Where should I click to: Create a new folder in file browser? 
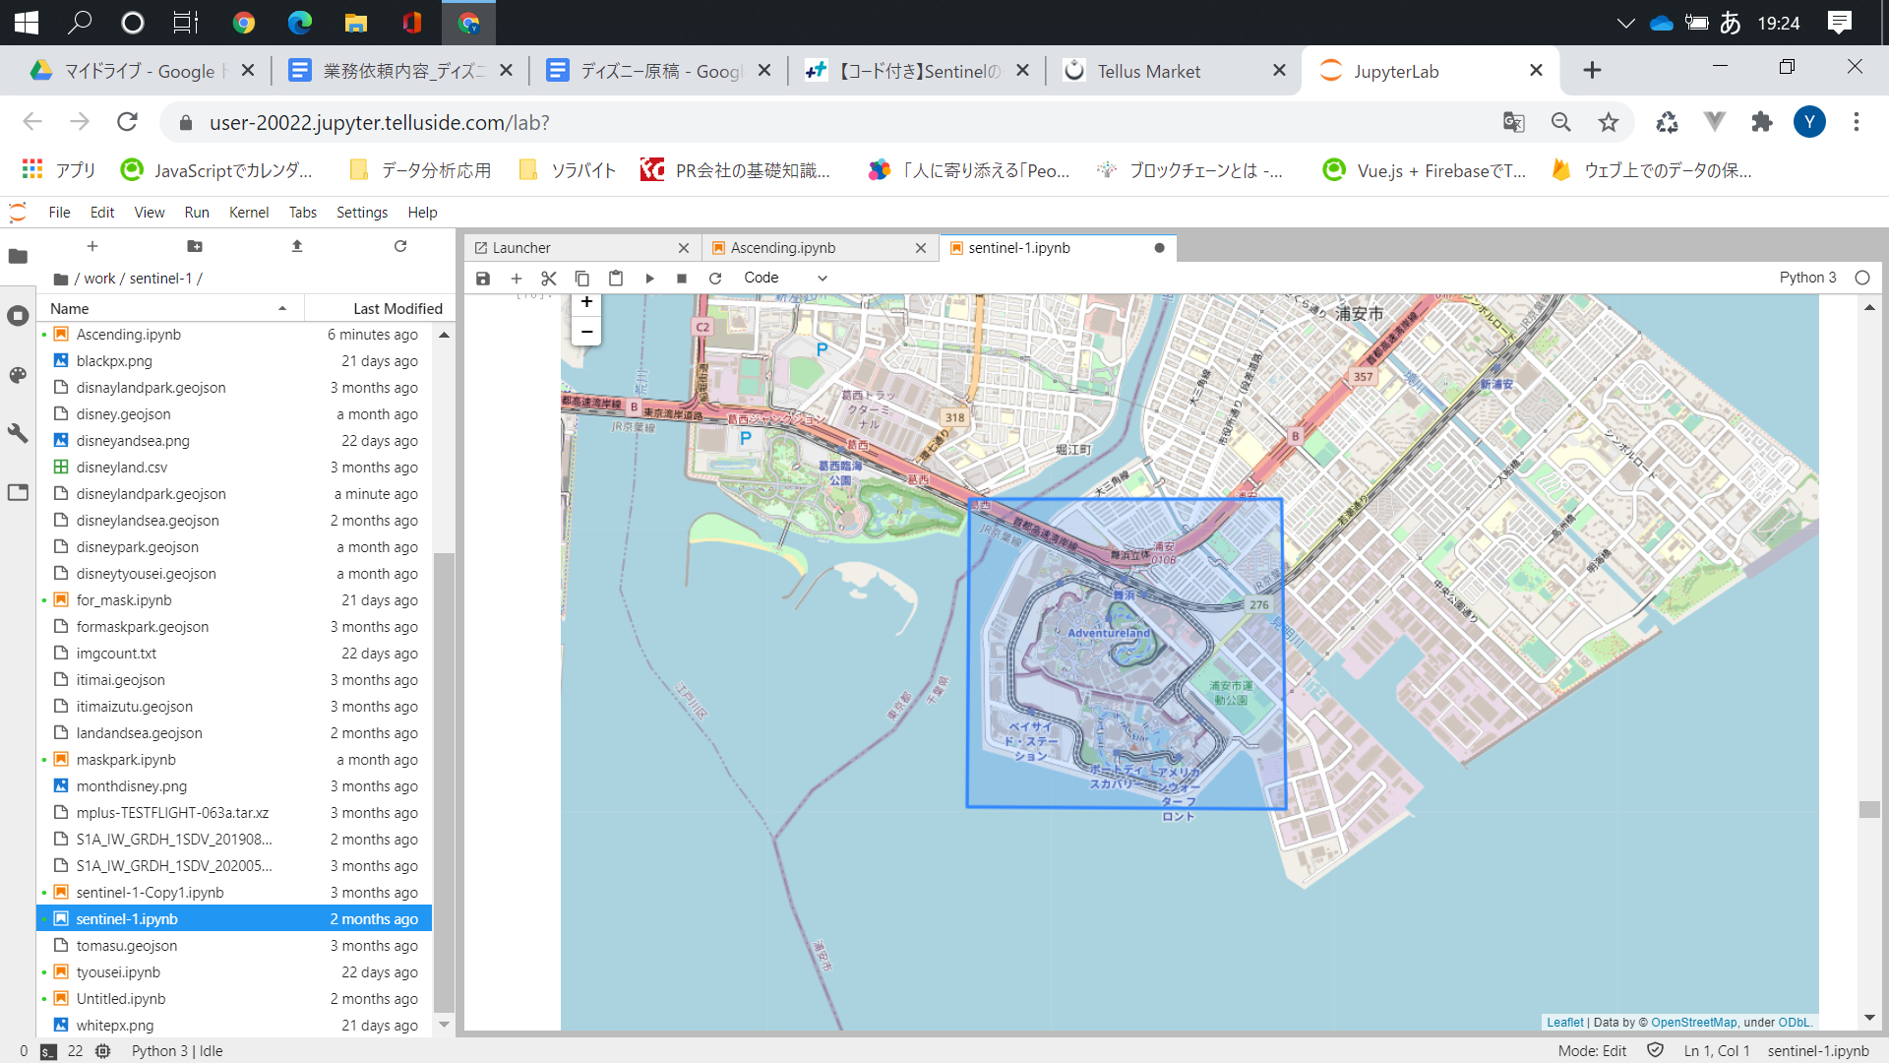pos(195,246)
